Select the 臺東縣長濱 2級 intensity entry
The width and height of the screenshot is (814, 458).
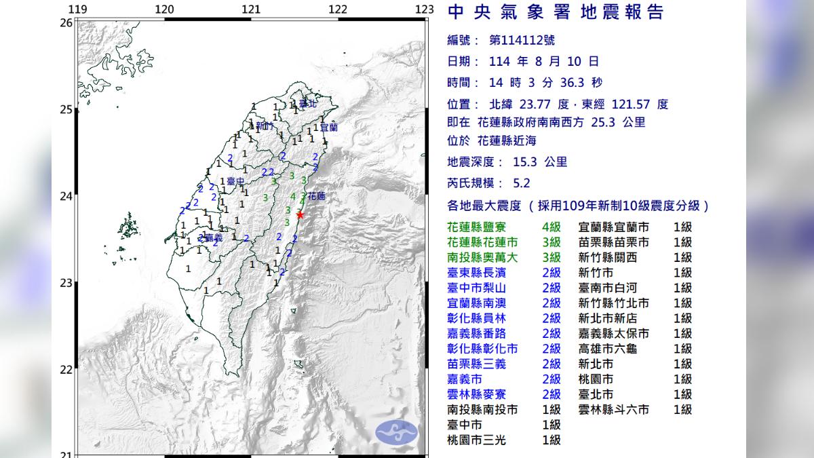pos(503,273)
